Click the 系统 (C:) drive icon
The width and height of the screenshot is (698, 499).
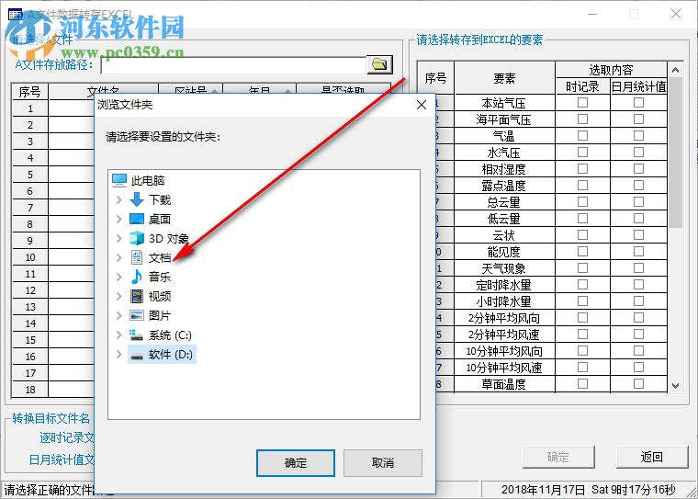coord(136,335)
